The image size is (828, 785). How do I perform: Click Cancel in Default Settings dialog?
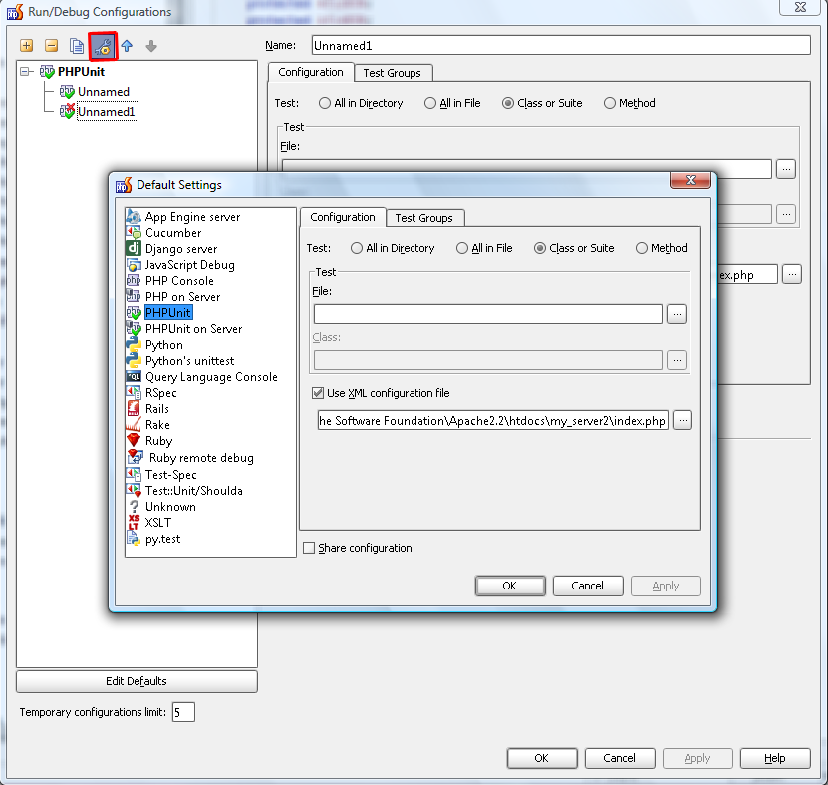coord(587,586)
